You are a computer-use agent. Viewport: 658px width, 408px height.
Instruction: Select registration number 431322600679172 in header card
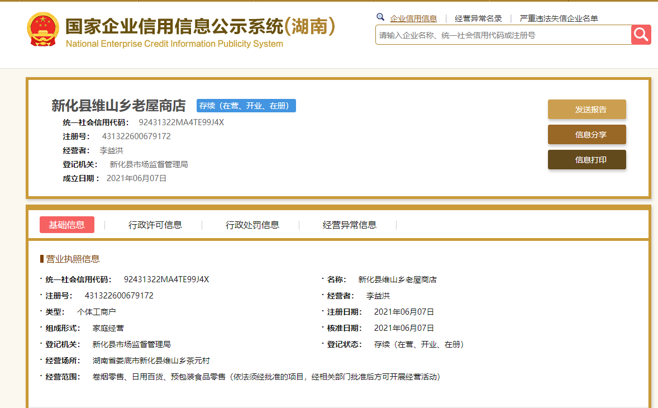tap(136, 136)
